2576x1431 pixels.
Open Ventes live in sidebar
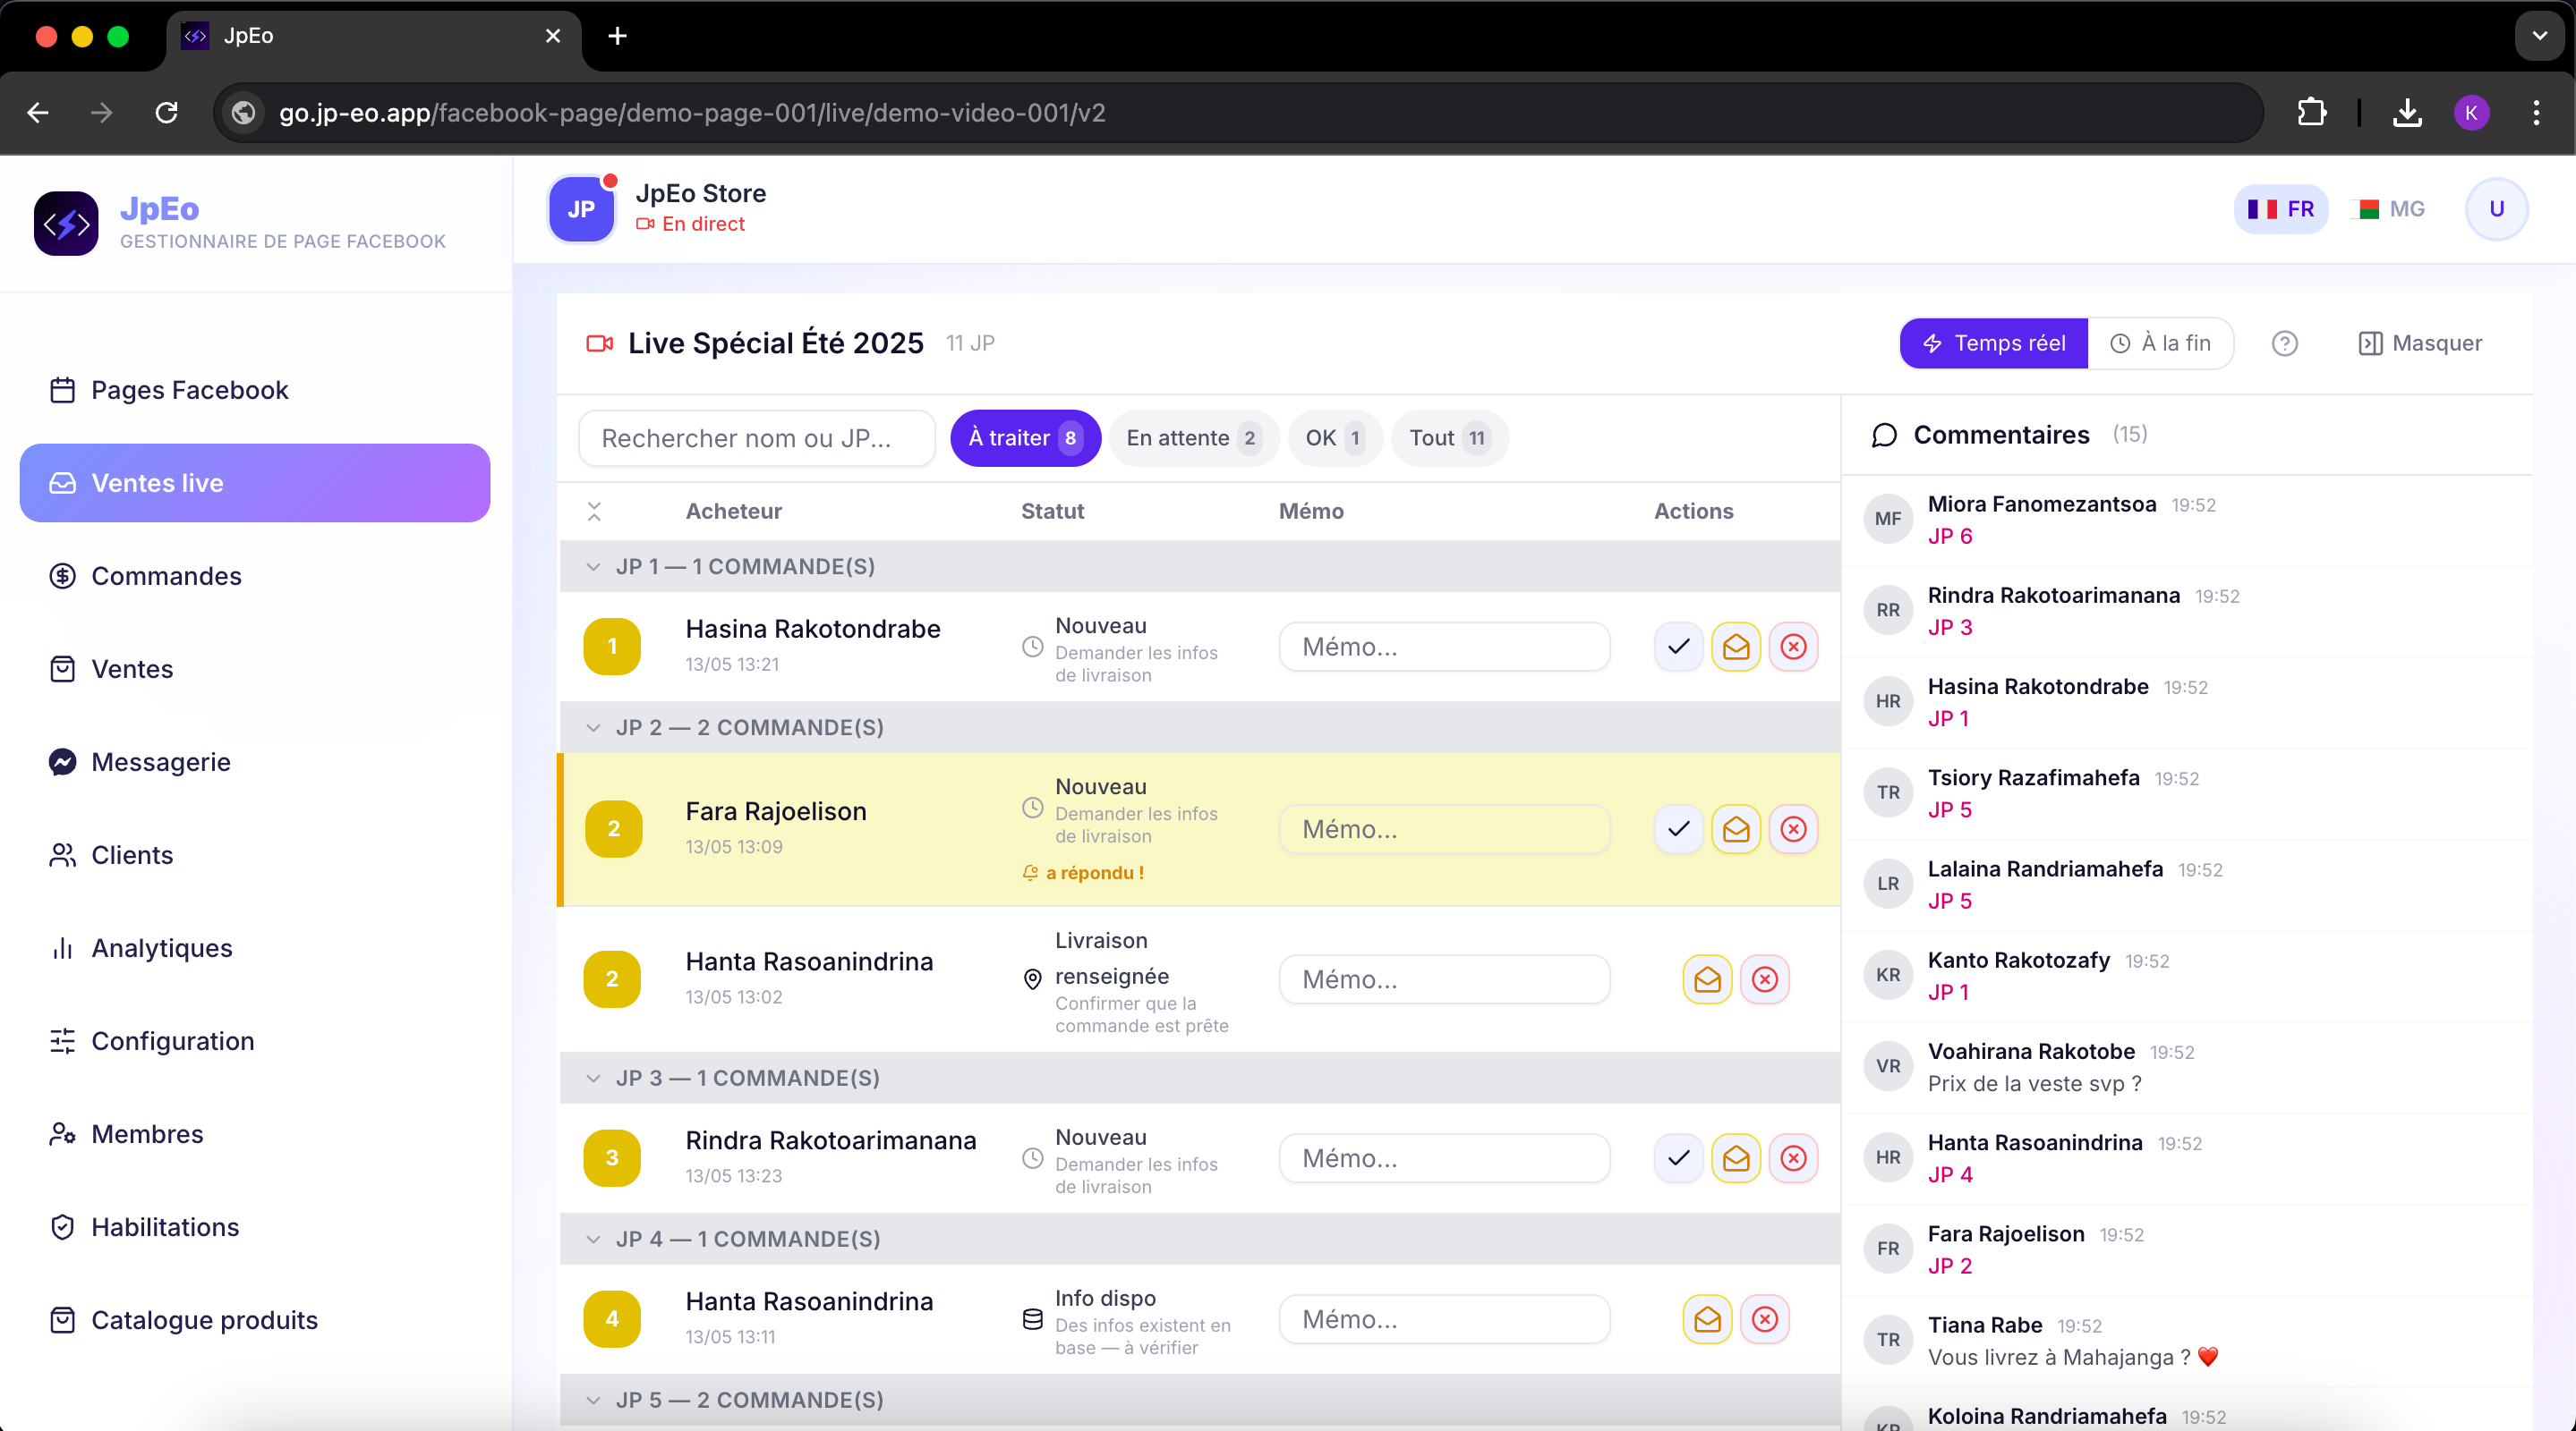255,483
